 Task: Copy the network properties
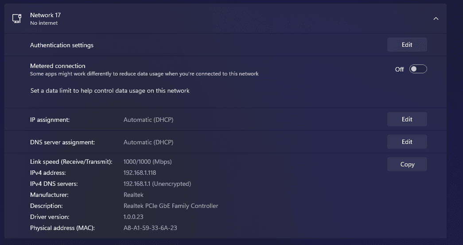pos(407,164)
